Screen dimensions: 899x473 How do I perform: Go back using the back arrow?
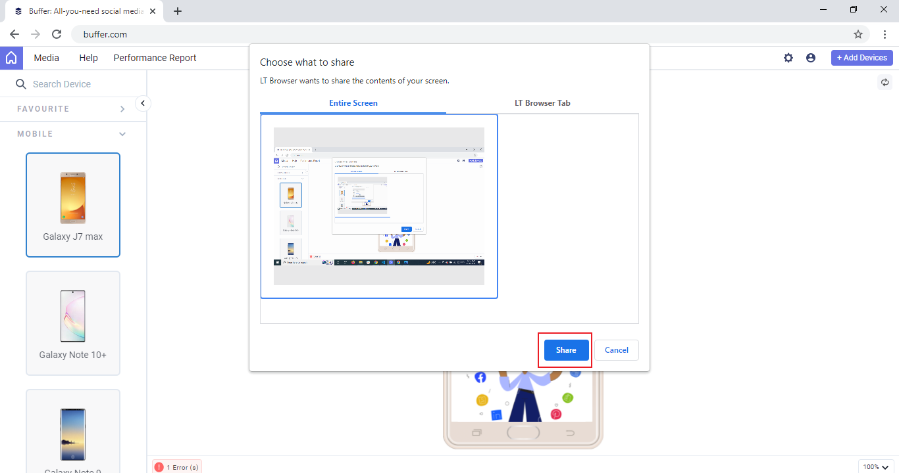[x=14, y=34]
